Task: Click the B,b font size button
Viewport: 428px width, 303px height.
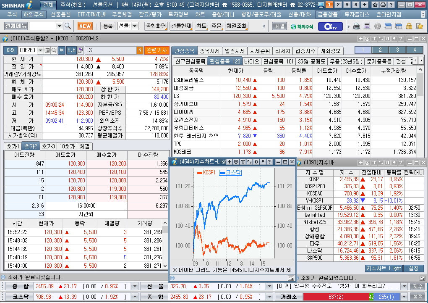Action: click(71, 50)
